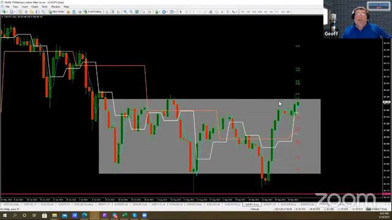Toggle the Market Watch panel icon
The image size is (392, 220).
[20, 12]
